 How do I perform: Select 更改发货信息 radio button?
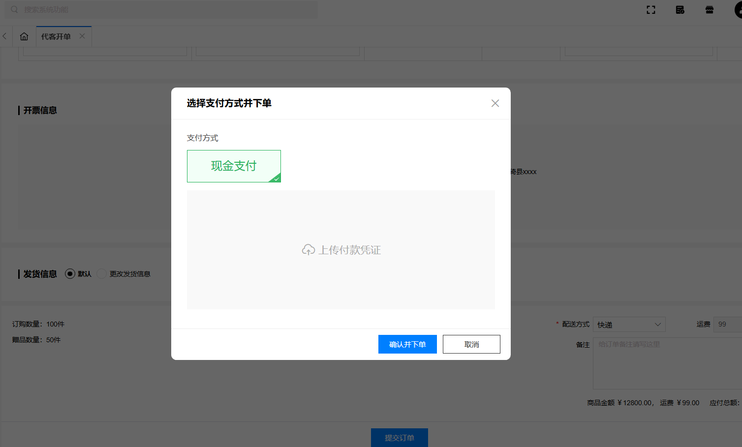click(101, 274)
